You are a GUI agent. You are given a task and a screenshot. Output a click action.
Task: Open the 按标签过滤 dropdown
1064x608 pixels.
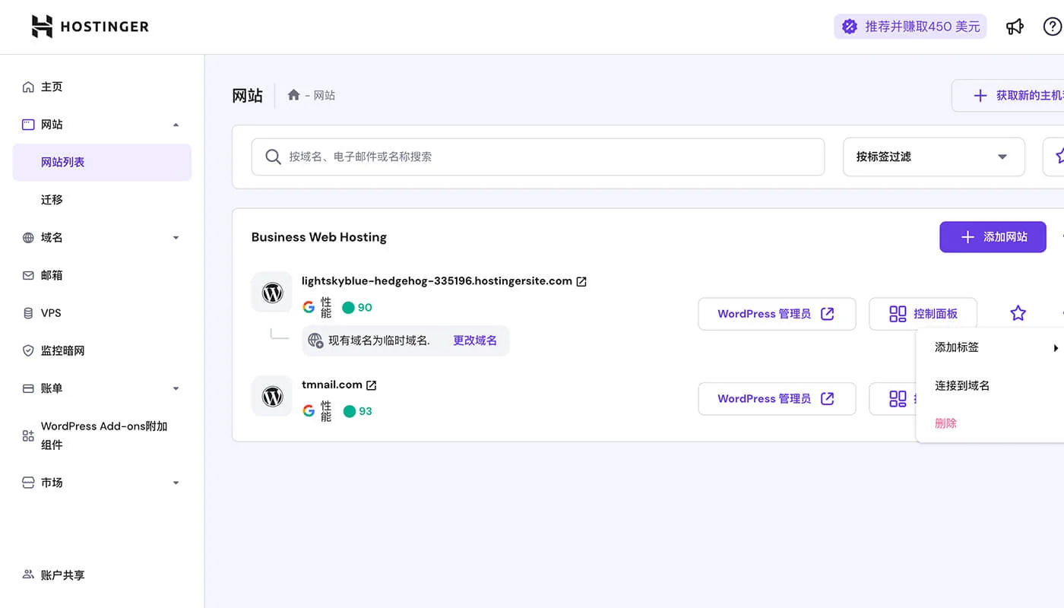[x=933, y=157]
